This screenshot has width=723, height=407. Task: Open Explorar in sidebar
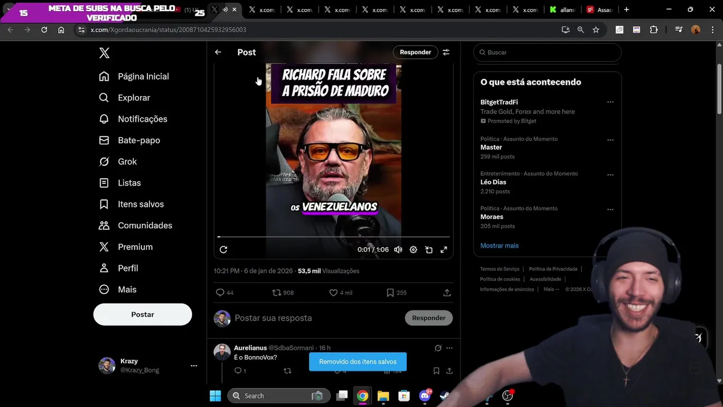point(125,98)
